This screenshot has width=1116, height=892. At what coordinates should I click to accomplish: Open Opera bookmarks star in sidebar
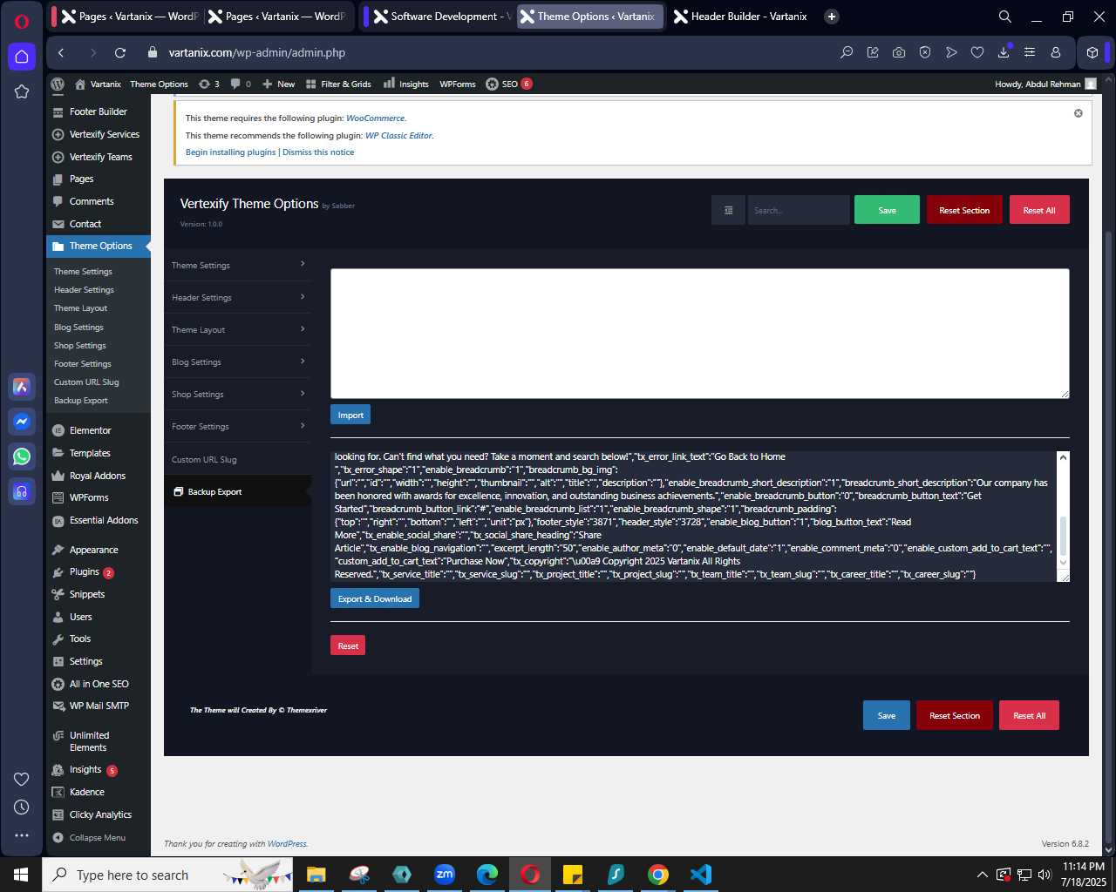pyautogui.click(x=22, y=91)
